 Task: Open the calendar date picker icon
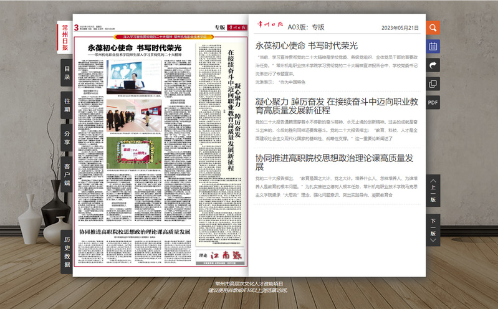click(433, 46)
